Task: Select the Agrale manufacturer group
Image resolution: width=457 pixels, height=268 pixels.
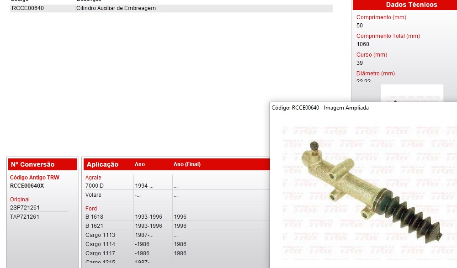Action: 93,178
